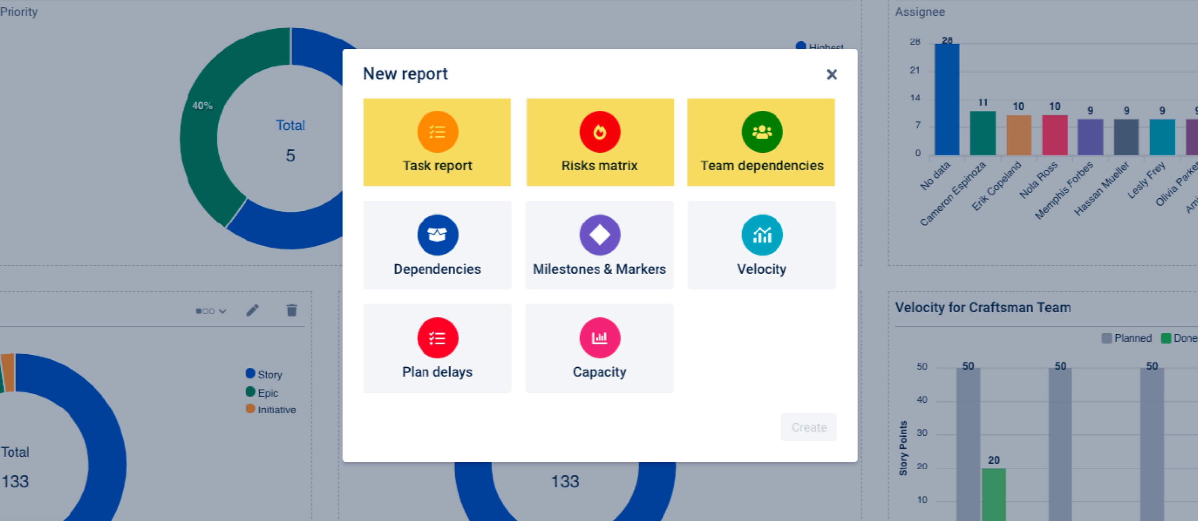Click the disabled Create button
The height and width of the screenshot is (521, 1198).
[809, 427]
